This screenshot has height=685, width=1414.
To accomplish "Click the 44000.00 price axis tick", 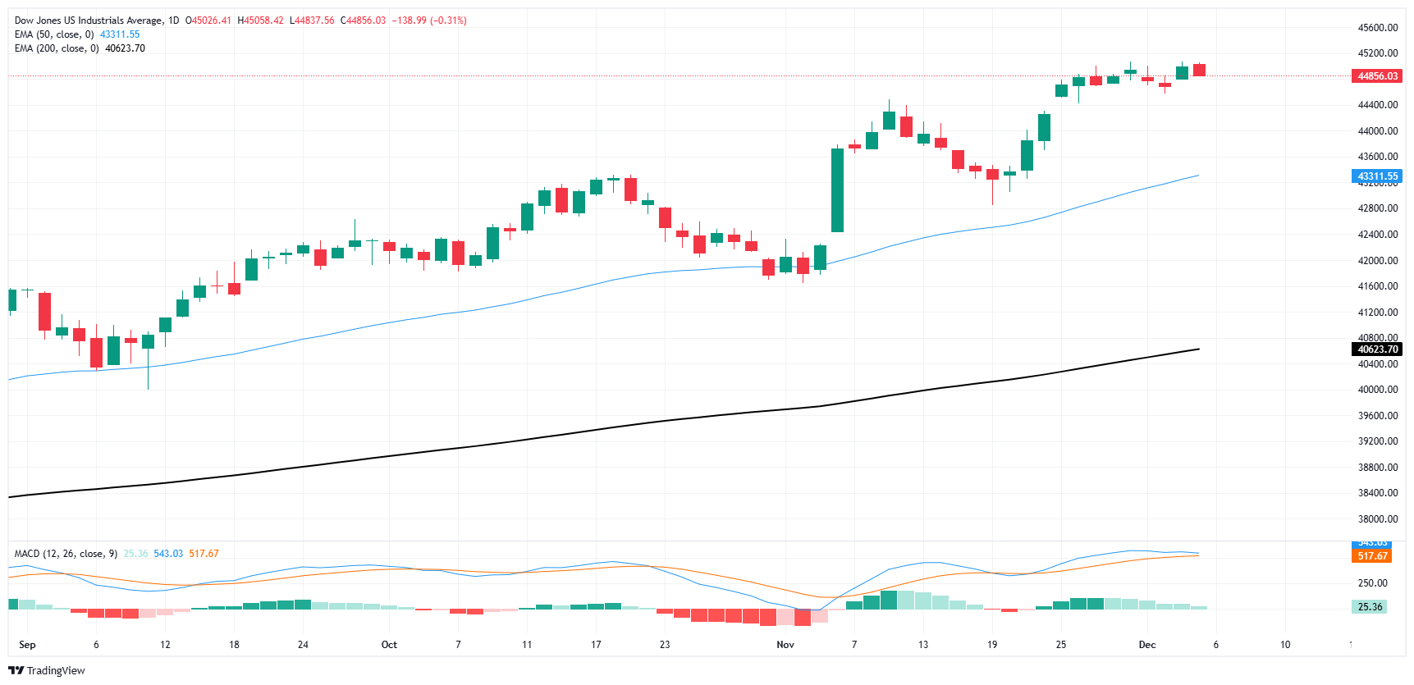I will 1378,131.
